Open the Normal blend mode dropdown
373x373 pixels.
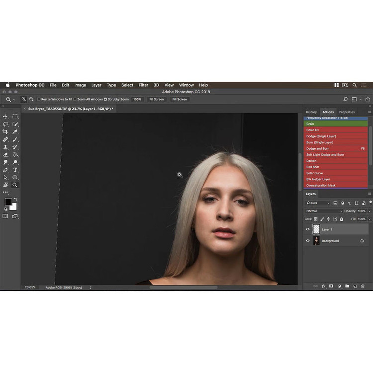324,211
